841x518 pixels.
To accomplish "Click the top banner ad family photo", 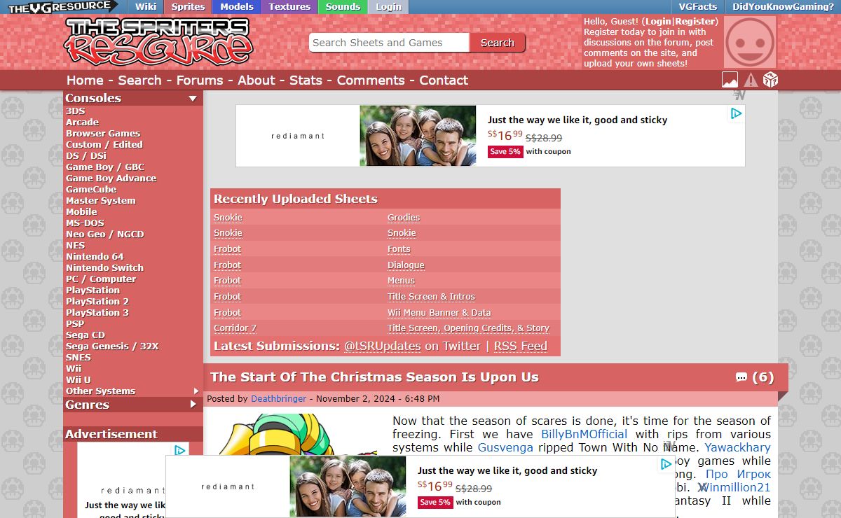I will 418,136.
